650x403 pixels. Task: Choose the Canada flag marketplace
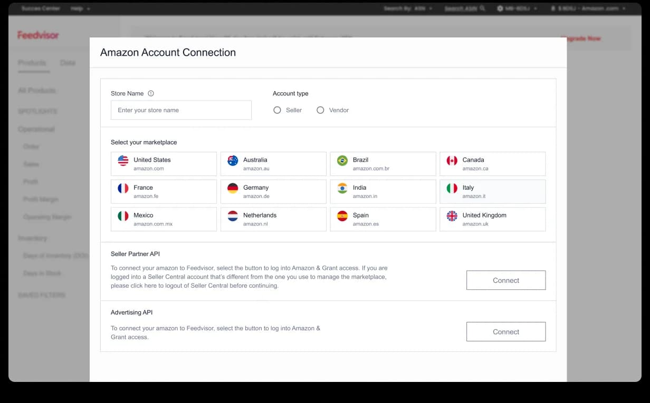click(x=493, y=164)
